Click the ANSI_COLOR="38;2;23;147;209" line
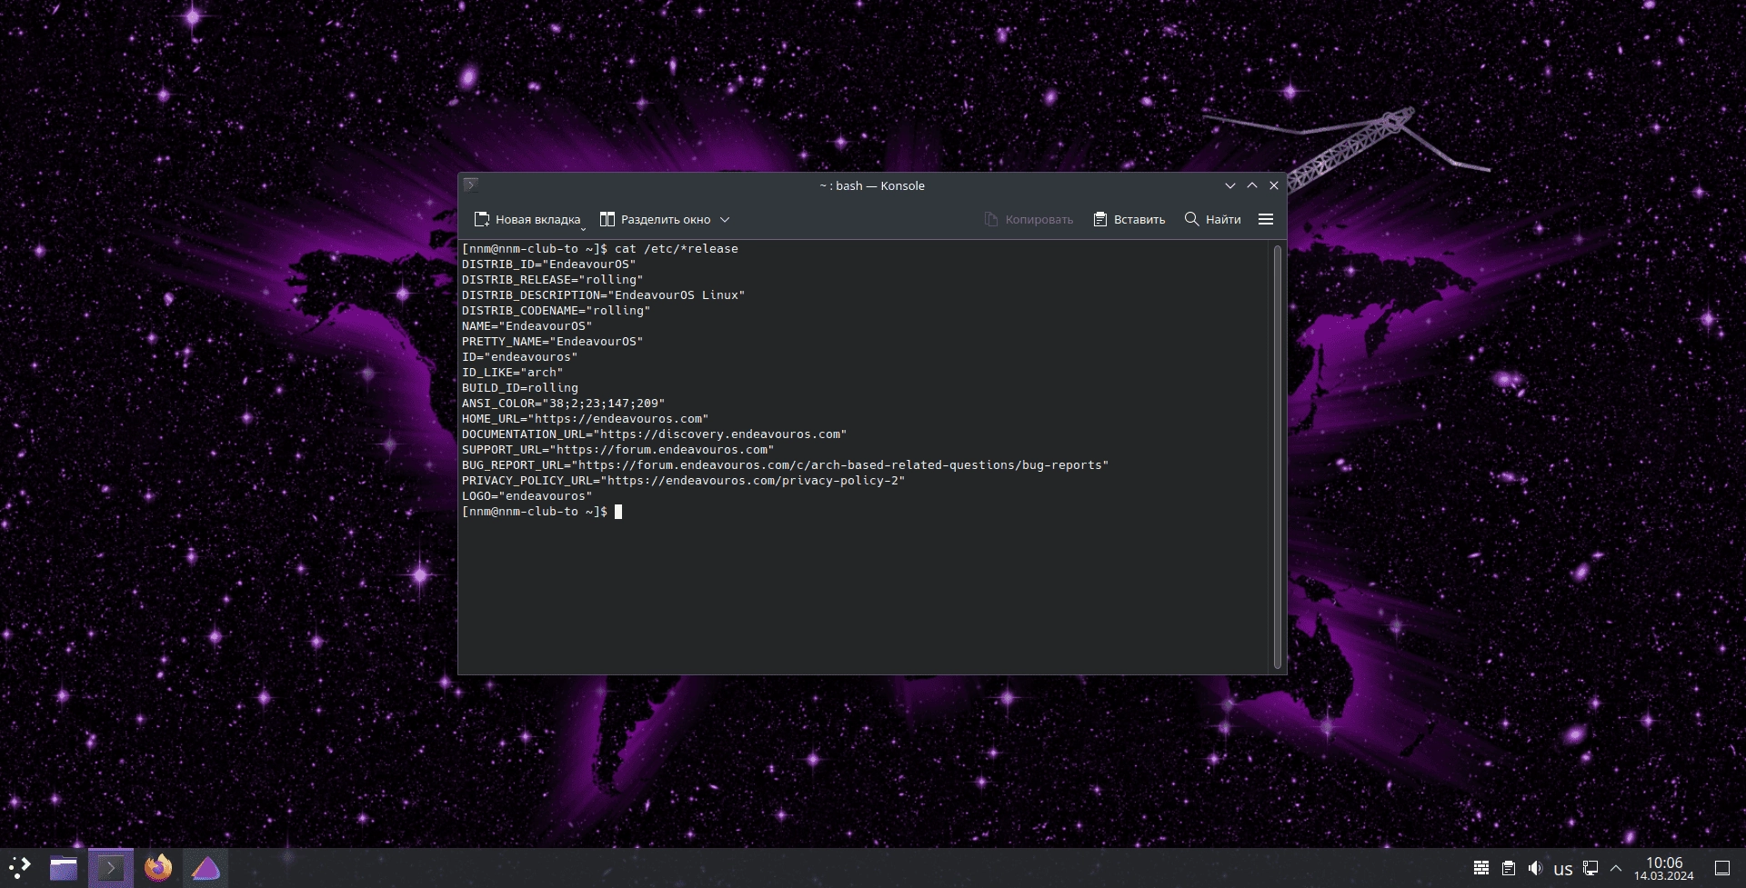This screenshot has height=888, width=1746. pos(563,403)
